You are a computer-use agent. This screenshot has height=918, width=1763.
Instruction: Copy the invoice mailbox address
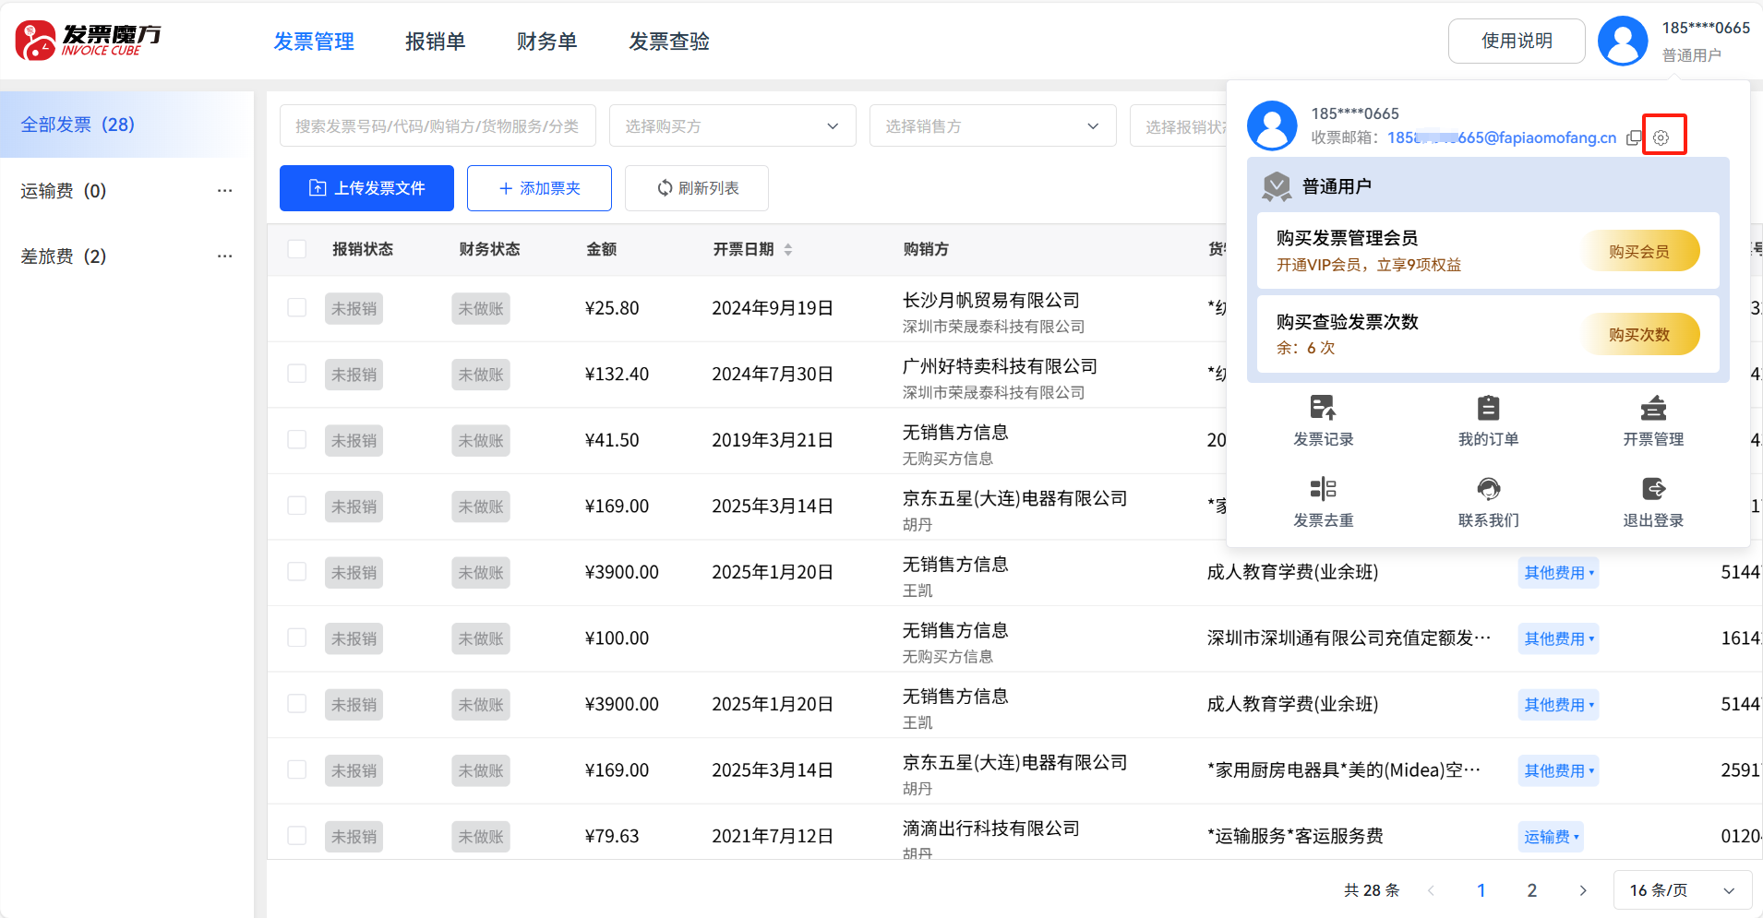[x=1634, y=137]
